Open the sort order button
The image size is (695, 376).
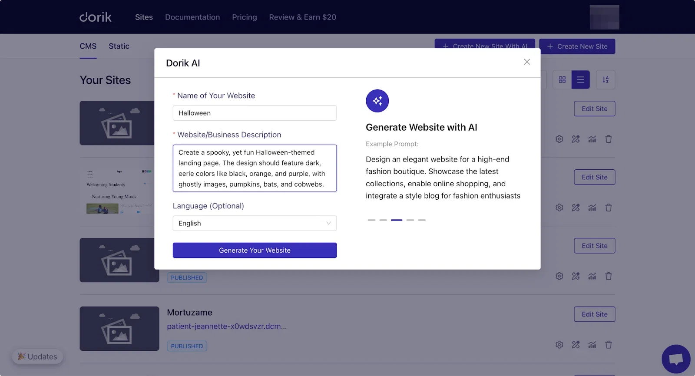tap(606, 80)
